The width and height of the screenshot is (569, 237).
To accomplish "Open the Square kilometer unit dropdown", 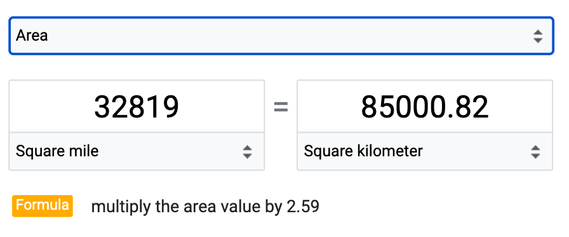I will tap(425, 151).
